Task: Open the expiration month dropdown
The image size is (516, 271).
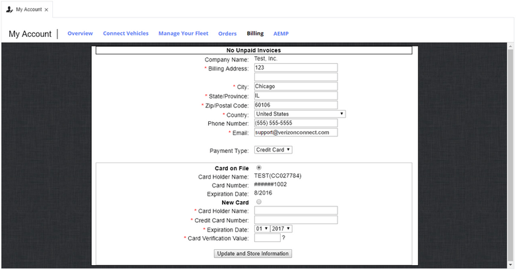Action: 262,229
